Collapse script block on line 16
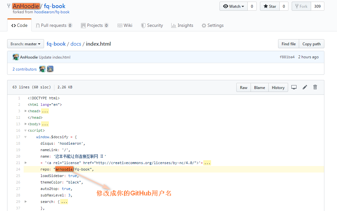 pos(25,130)
